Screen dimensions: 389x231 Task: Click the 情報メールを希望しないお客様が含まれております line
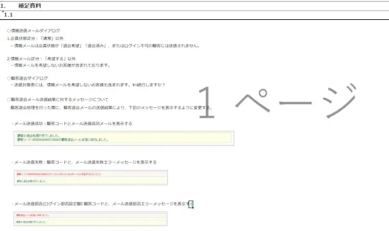point(61,65)
